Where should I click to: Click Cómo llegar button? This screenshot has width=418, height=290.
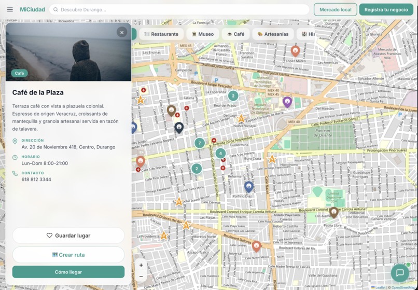(68, 272)
